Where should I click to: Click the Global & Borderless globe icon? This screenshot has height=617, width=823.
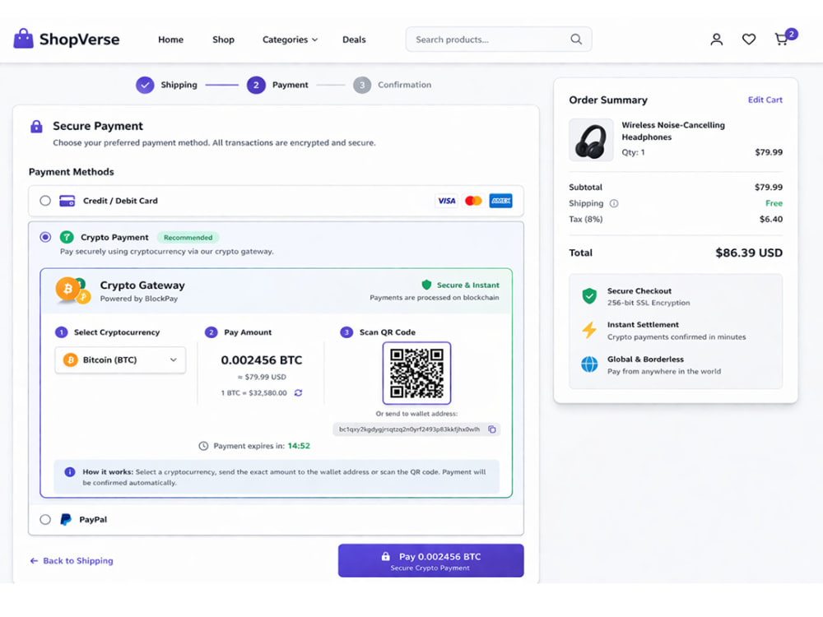click(589, 364)
